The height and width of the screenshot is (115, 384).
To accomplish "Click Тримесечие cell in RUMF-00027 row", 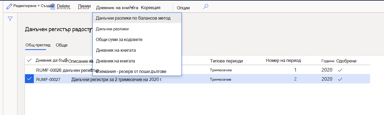I will (221, 79).
